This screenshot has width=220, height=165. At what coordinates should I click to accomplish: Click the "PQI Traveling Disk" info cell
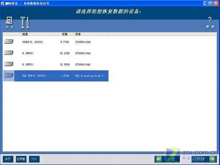pyautogui.click(x=90, y=76)
